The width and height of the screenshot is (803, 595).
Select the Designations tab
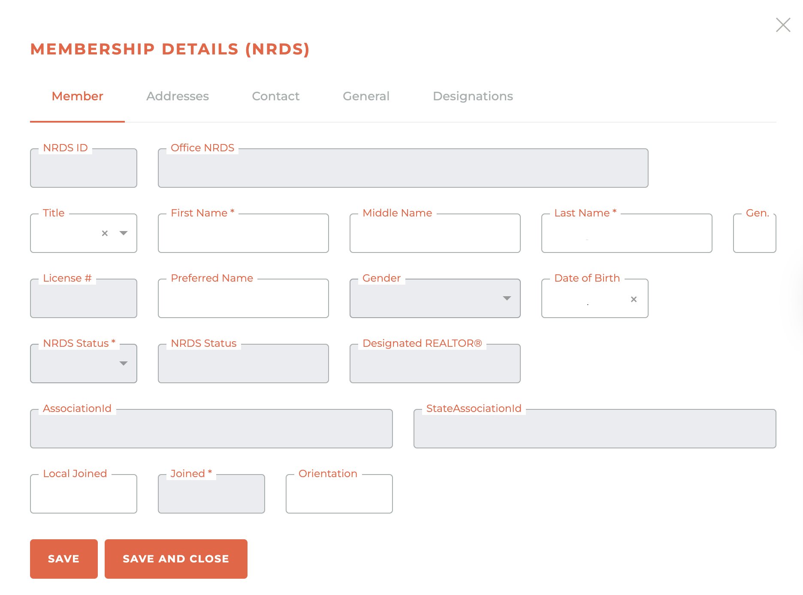click(x=473, y=96)
